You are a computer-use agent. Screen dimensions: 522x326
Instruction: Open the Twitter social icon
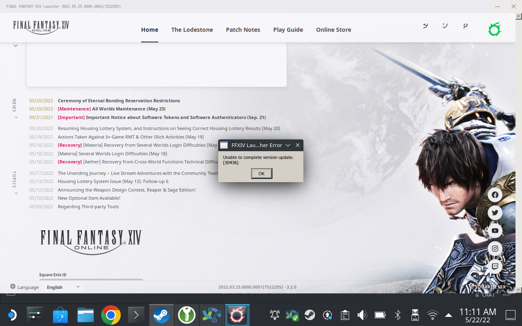click(x=495, y=213)
